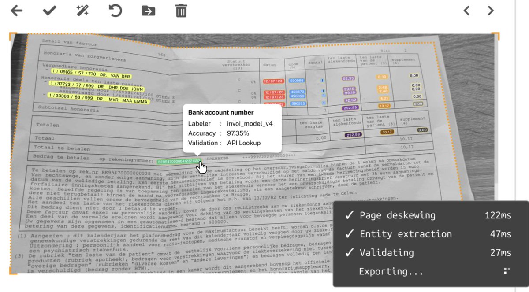Click the '27ms' timing value
The height and width of the screenshot is (292, 529).
tap(501, 253)
